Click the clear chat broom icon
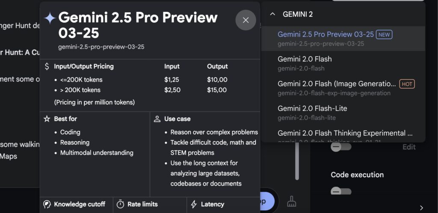Screen dimensions: 438x213 coord(292,201)
